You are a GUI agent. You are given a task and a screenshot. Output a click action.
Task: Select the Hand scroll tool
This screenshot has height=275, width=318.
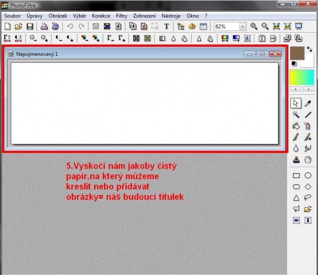(x=308, y=159)
